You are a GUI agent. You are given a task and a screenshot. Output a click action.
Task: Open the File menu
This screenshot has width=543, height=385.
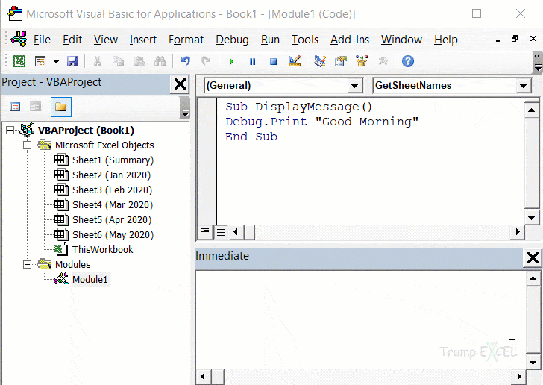[42, 40]
